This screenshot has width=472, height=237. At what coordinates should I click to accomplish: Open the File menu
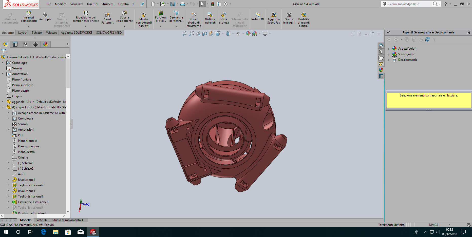(x=49, y=4)
